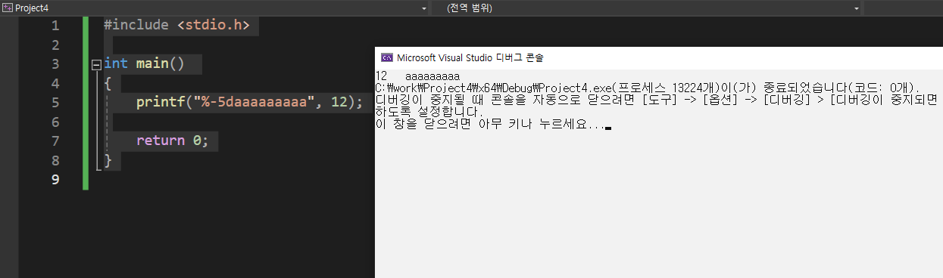
Task: Click the (전역 범위) label in the navigation bar
Action: point(469,8)
